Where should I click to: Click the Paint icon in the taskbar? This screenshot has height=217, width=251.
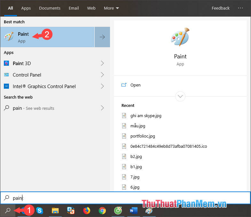tap(149, 211)
